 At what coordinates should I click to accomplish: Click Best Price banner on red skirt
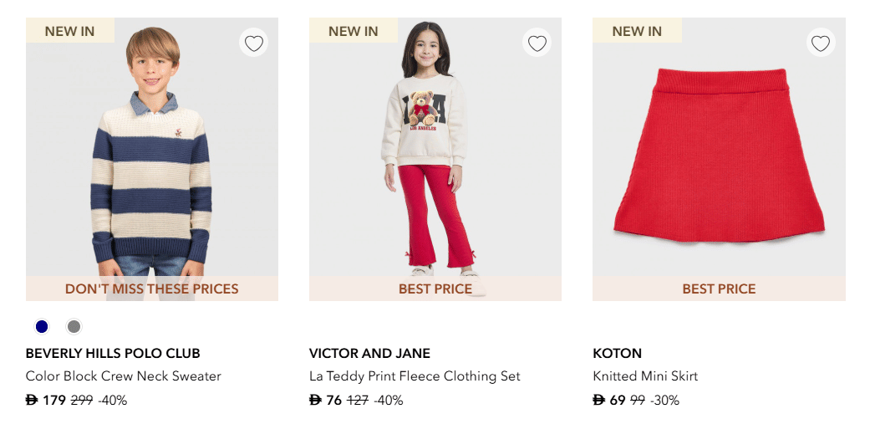pos(719,289)
